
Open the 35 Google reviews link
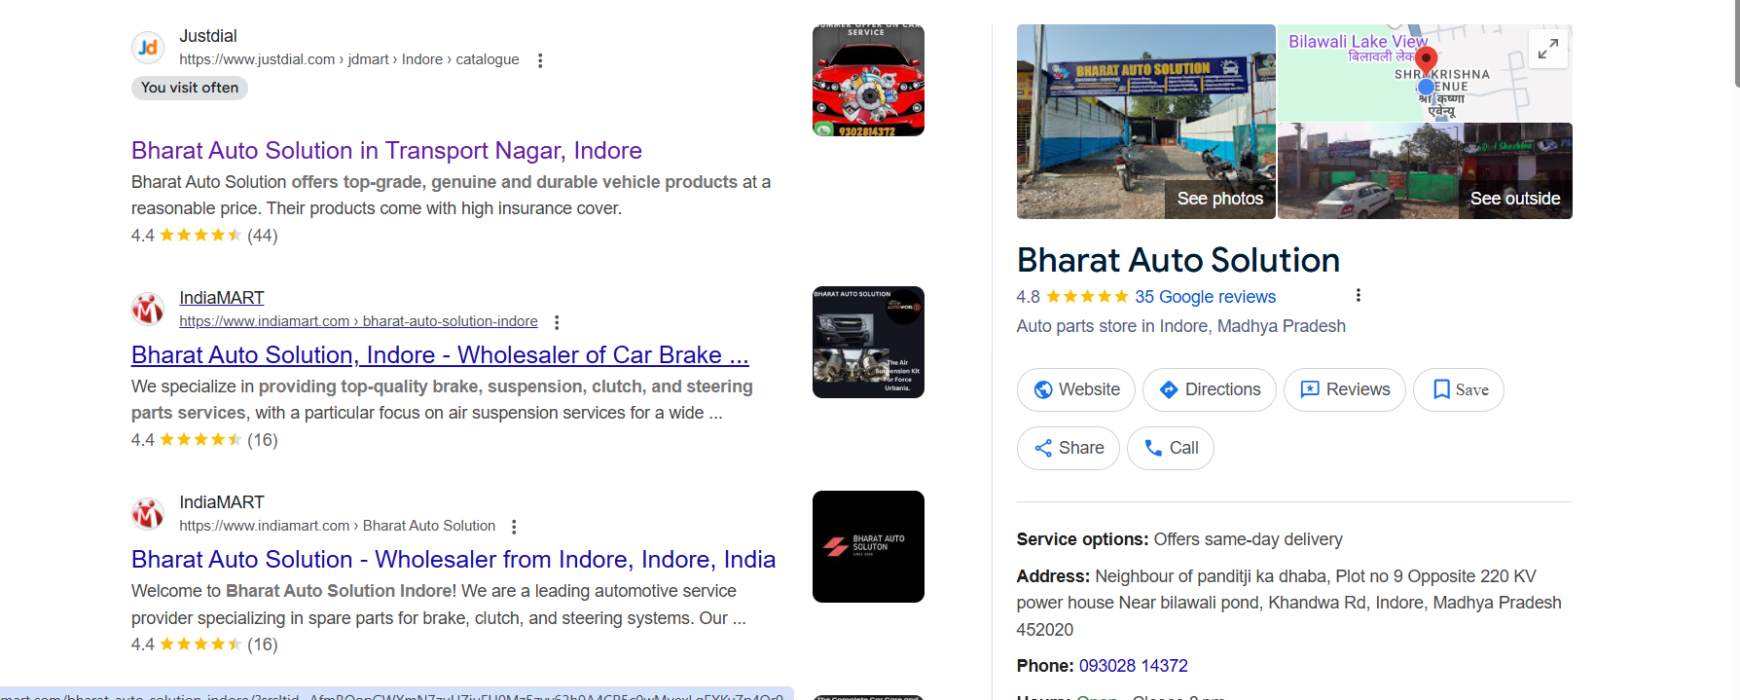1205,297
